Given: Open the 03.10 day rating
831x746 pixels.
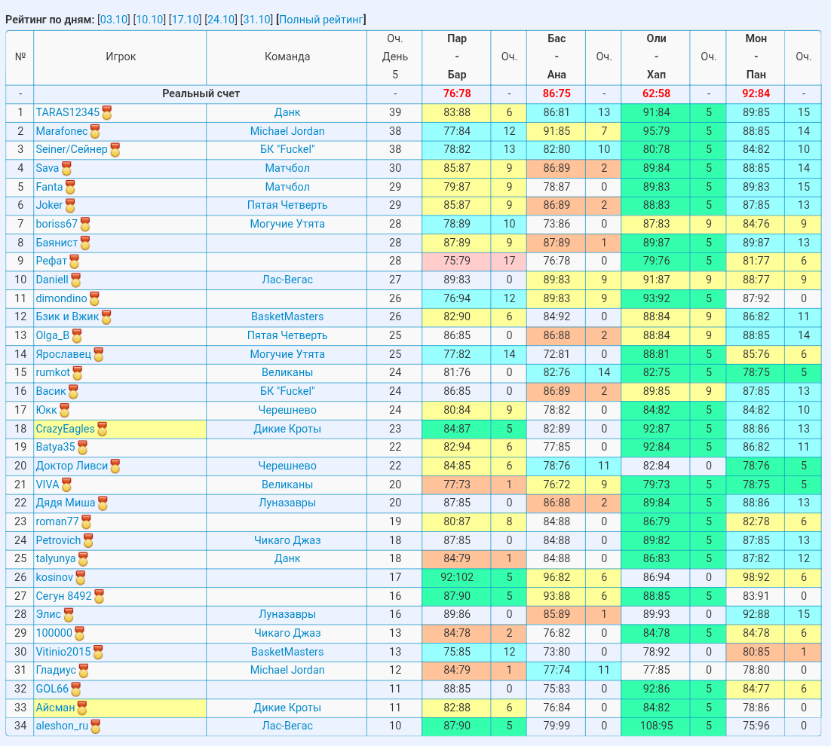Looking at the screenshot, I should pos(114,20).
